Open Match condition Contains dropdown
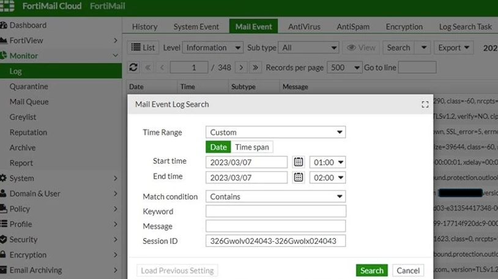 (x=275, y=197)
